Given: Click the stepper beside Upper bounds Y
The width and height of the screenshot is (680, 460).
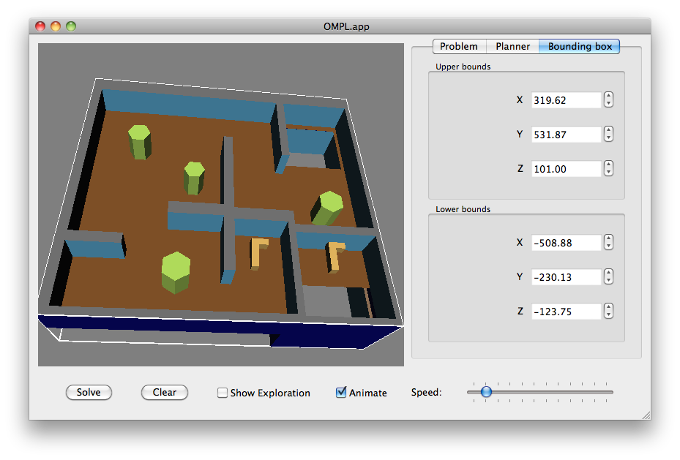Looking at the screenshot, I should (608, 134).
